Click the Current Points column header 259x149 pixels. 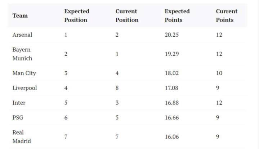pos(227,16)
